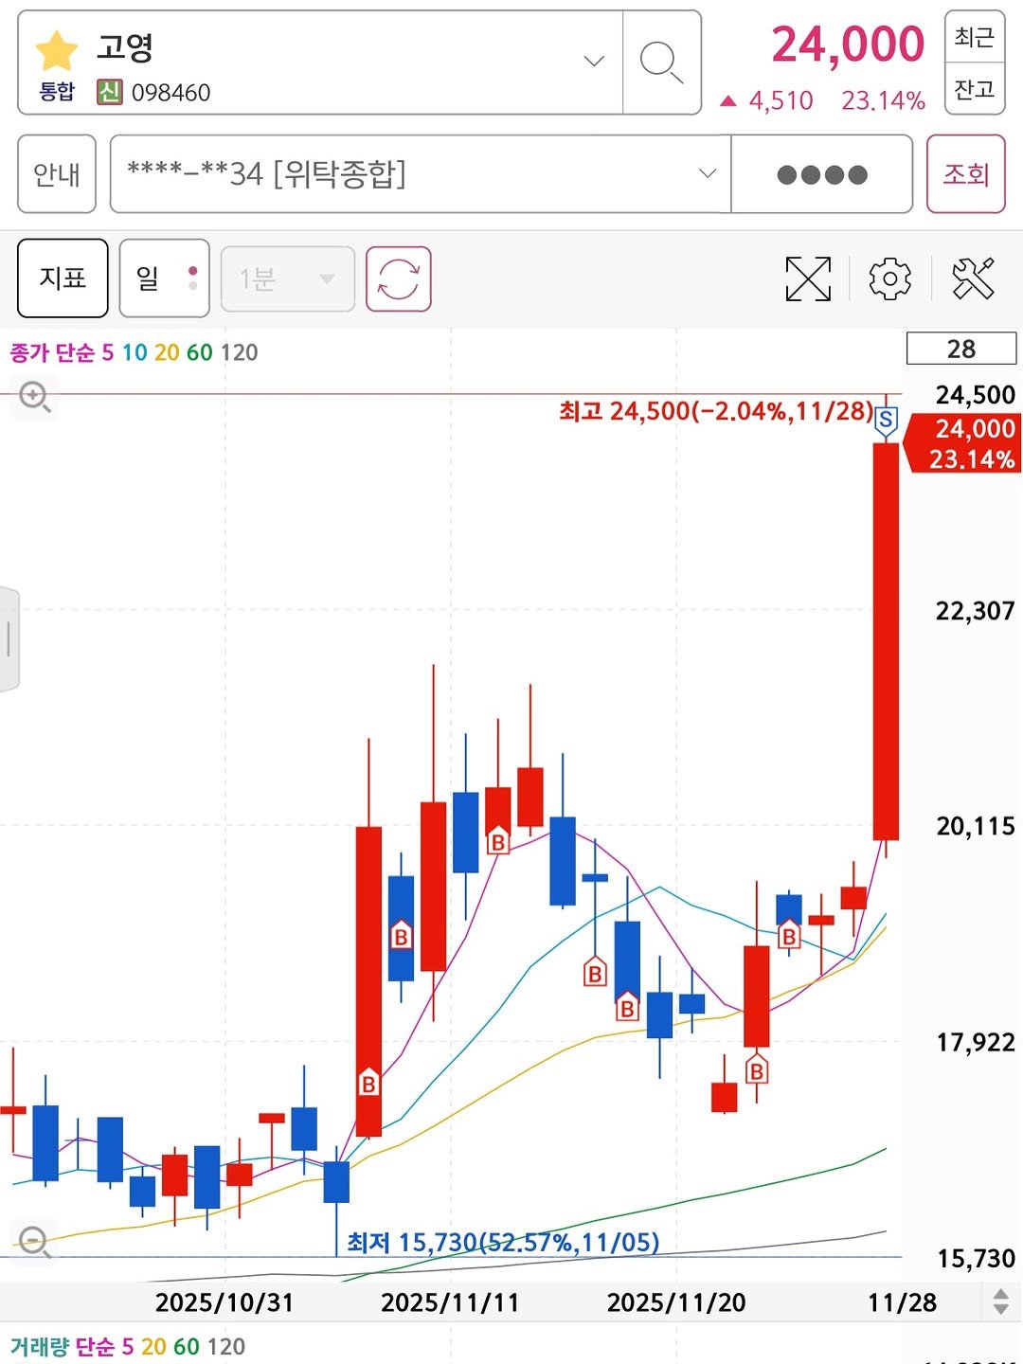Tap the password field with dots
Screen dimensions: 1023x1364
pyautogui.click(x=821, y=174)
